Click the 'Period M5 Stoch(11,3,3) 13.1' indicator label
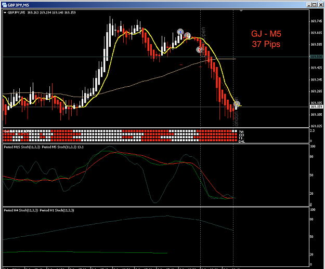Screen dimensions: 325x269 [62, 147]
